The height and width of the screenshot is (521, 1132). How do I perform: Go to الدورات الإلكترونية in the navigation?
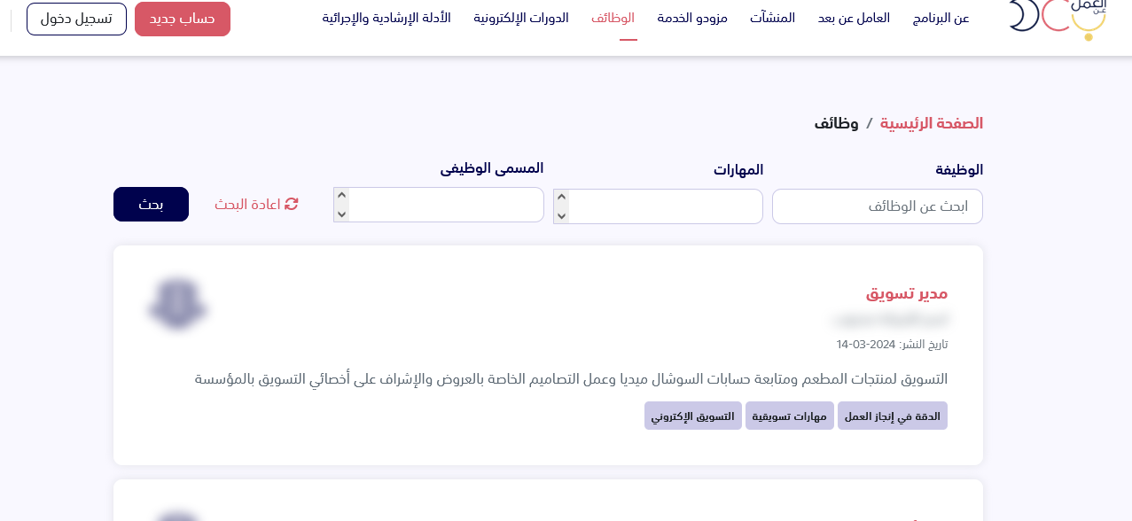click(x=521, y=18)
